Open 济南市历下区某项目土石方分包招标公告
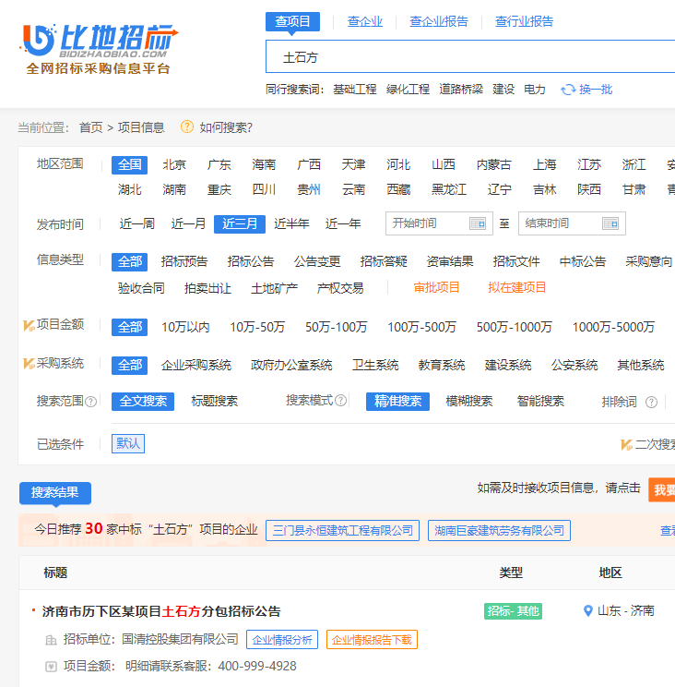This screenshot has height=687, width=675. click(161, 611)
